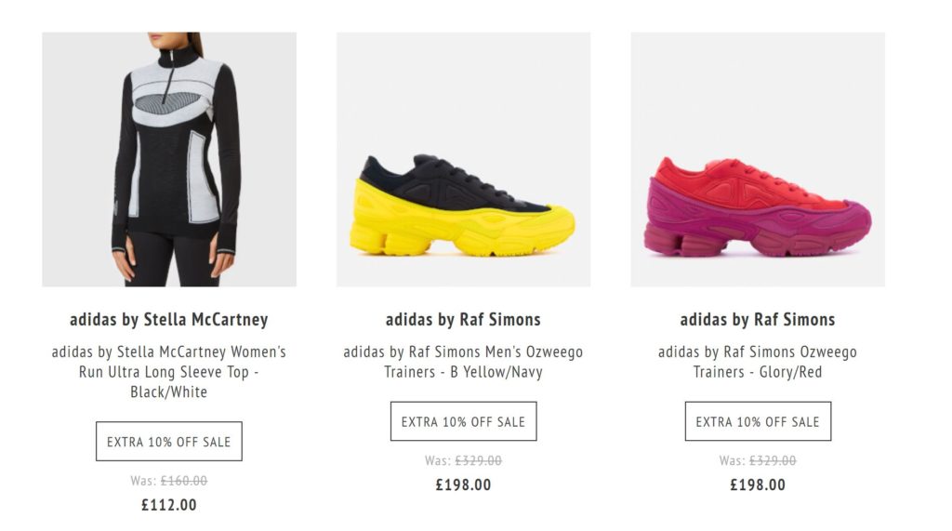Open the Men's Ozweego Trainers B Yellow/Navy title
Viewport: 952px width, 531px height.
click(x=463, y=362)
